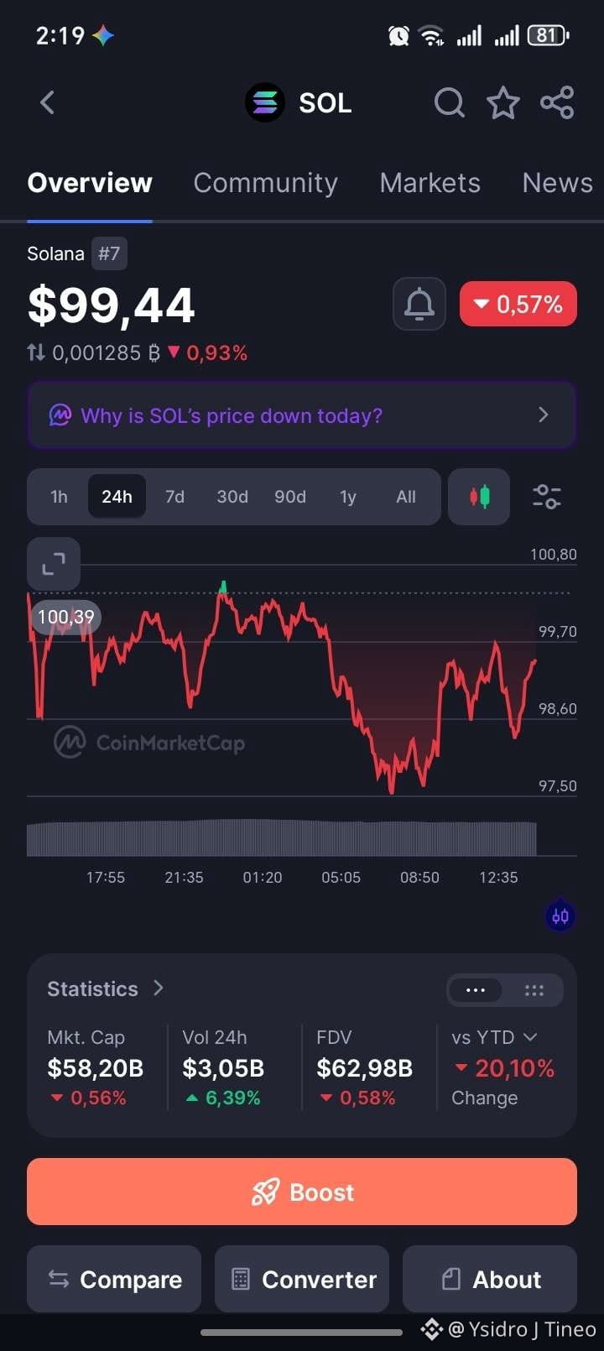Image resolution: width=604 pixels, height=1351 pixels.
Task: Tap the back arrow icon
Action: 47,103
